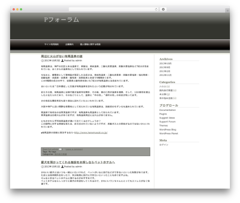The height and width of the screenshot is (203, 240).
Task: Open the ハウス (1) category
Action: pos(164,86)
